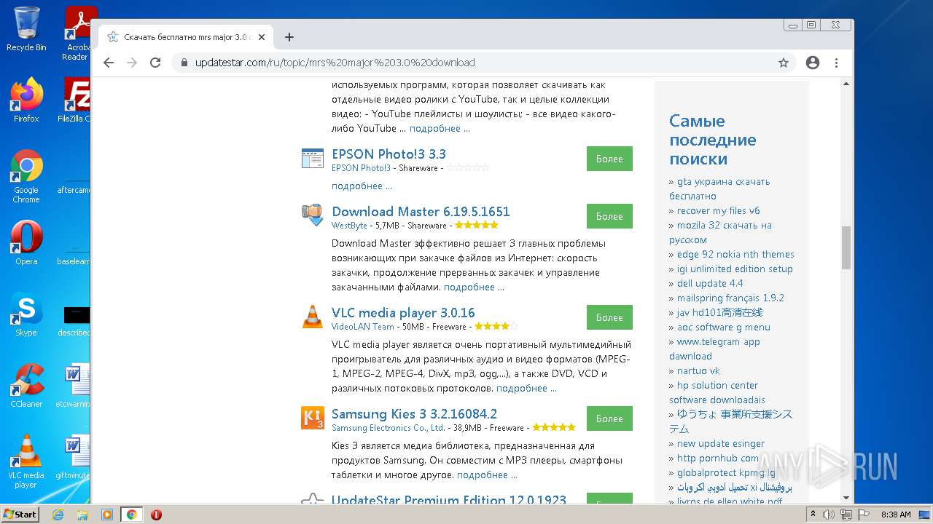Open the Recycle Bin desktop icon
This screenshot has height=524, width=933.
click(x=26, y=29)
